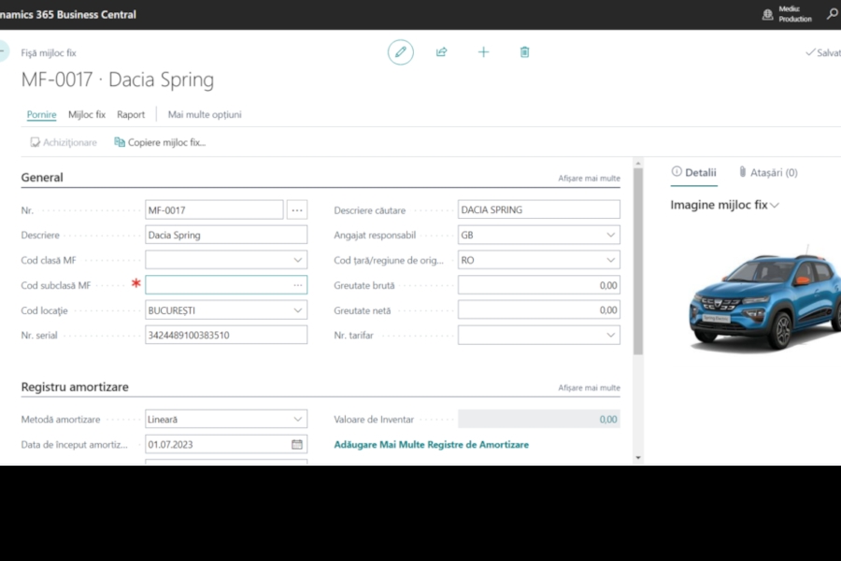The height and width of the screenshot is (561, 841).
Task: Click the plus icon to create new
Action: 483,52
